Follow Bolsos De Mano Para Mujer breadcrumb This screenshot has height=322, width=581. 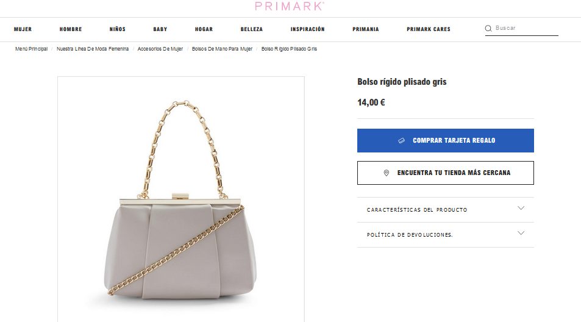click(x=222, y=49)
